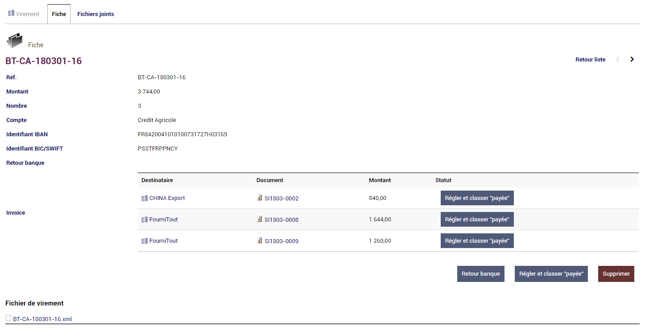Click Retour liste link
This screenshot has height=334, width=645.
pyautogui.click(x=590, y=59)
